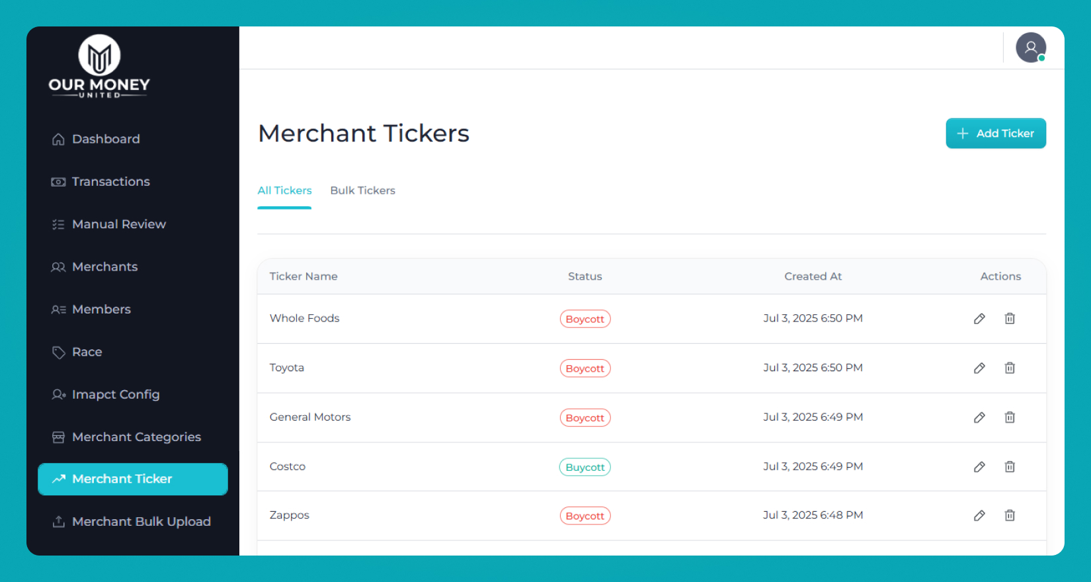The width and height of the screenshot is (1091, 582).
Task: Navigate to Merchant Categories
Action: tap(136, 437)
